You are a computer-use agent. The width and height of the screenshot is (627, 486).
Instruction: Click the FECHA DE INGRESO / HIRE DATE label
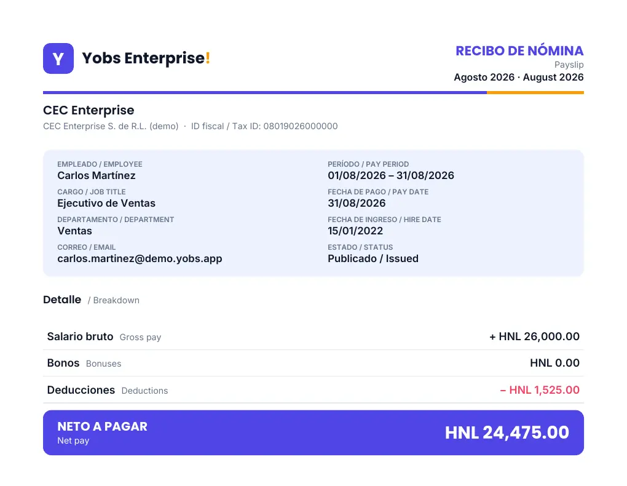click(x=384, y=220)
